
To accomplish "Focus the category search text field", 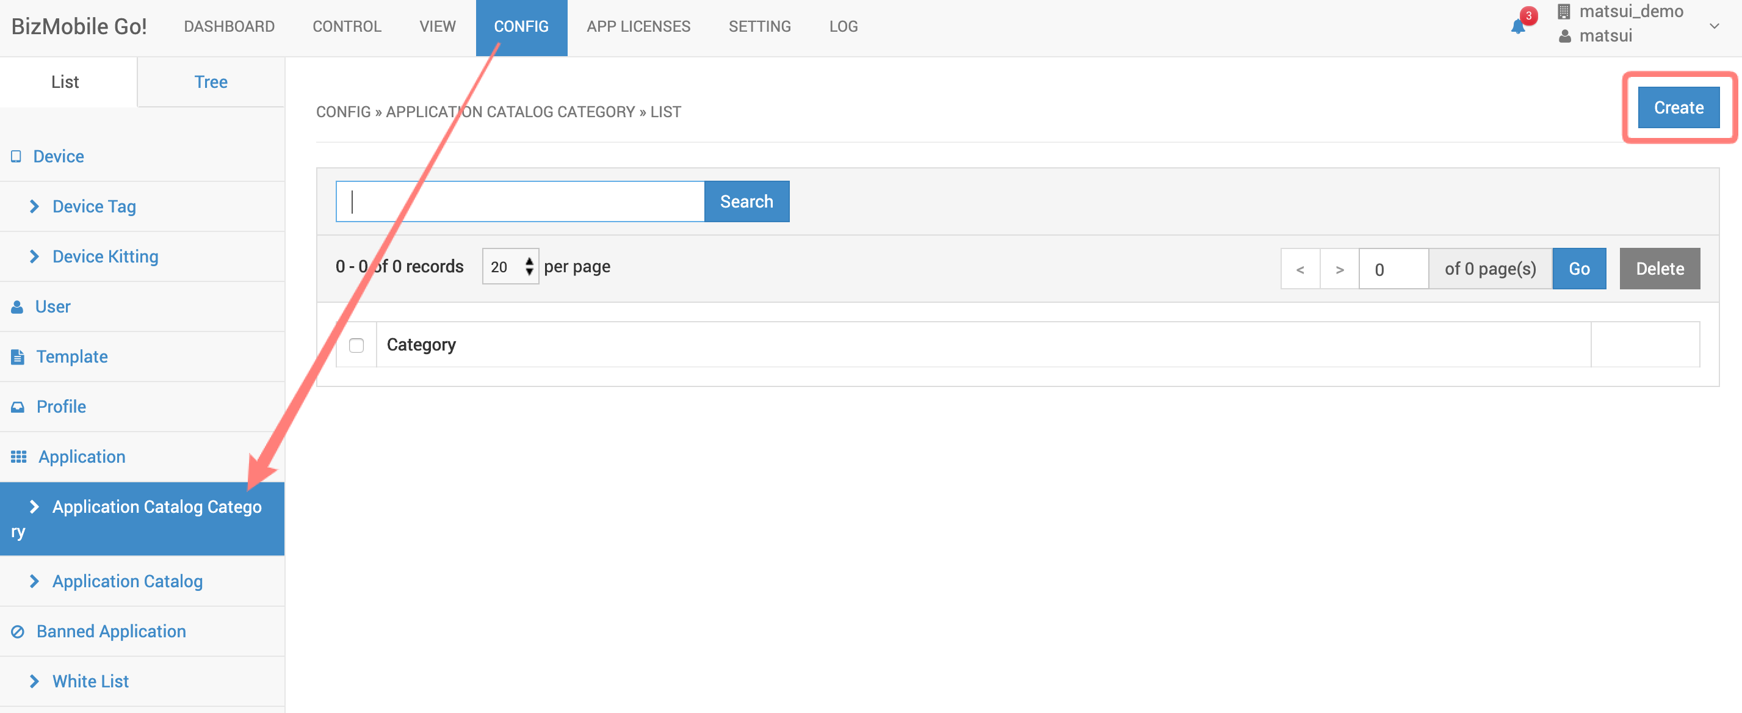I will [x=519, y=201].
